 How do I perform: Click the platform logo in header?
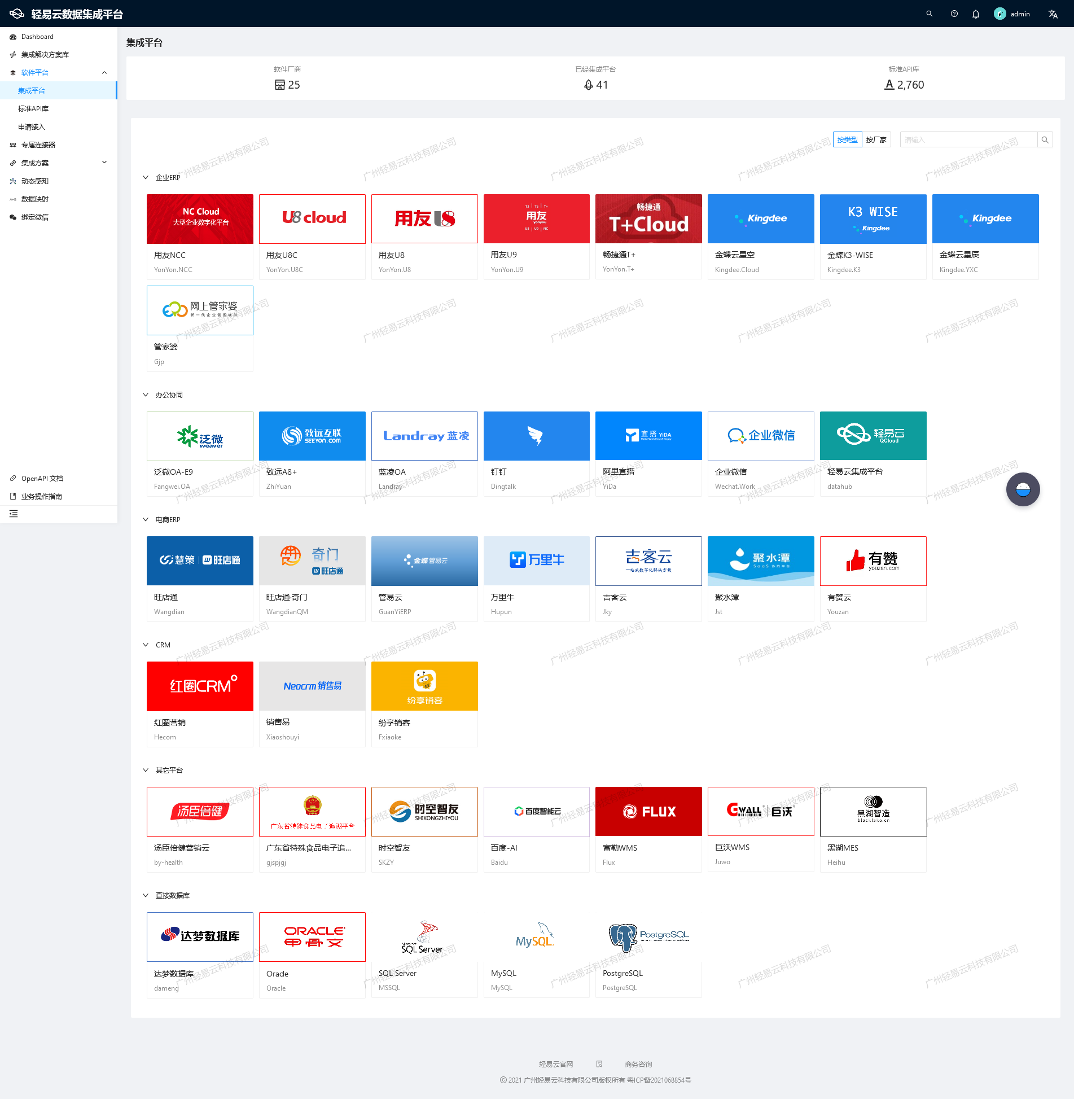tap(16, 14)
